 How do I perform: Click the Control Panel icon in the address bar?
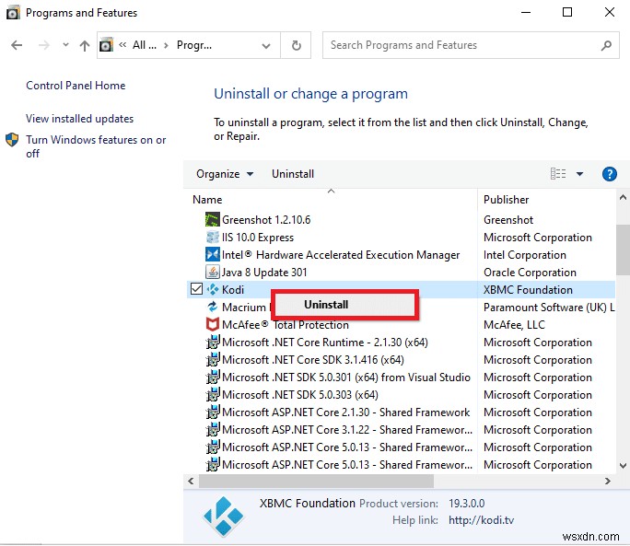point(107,45)
